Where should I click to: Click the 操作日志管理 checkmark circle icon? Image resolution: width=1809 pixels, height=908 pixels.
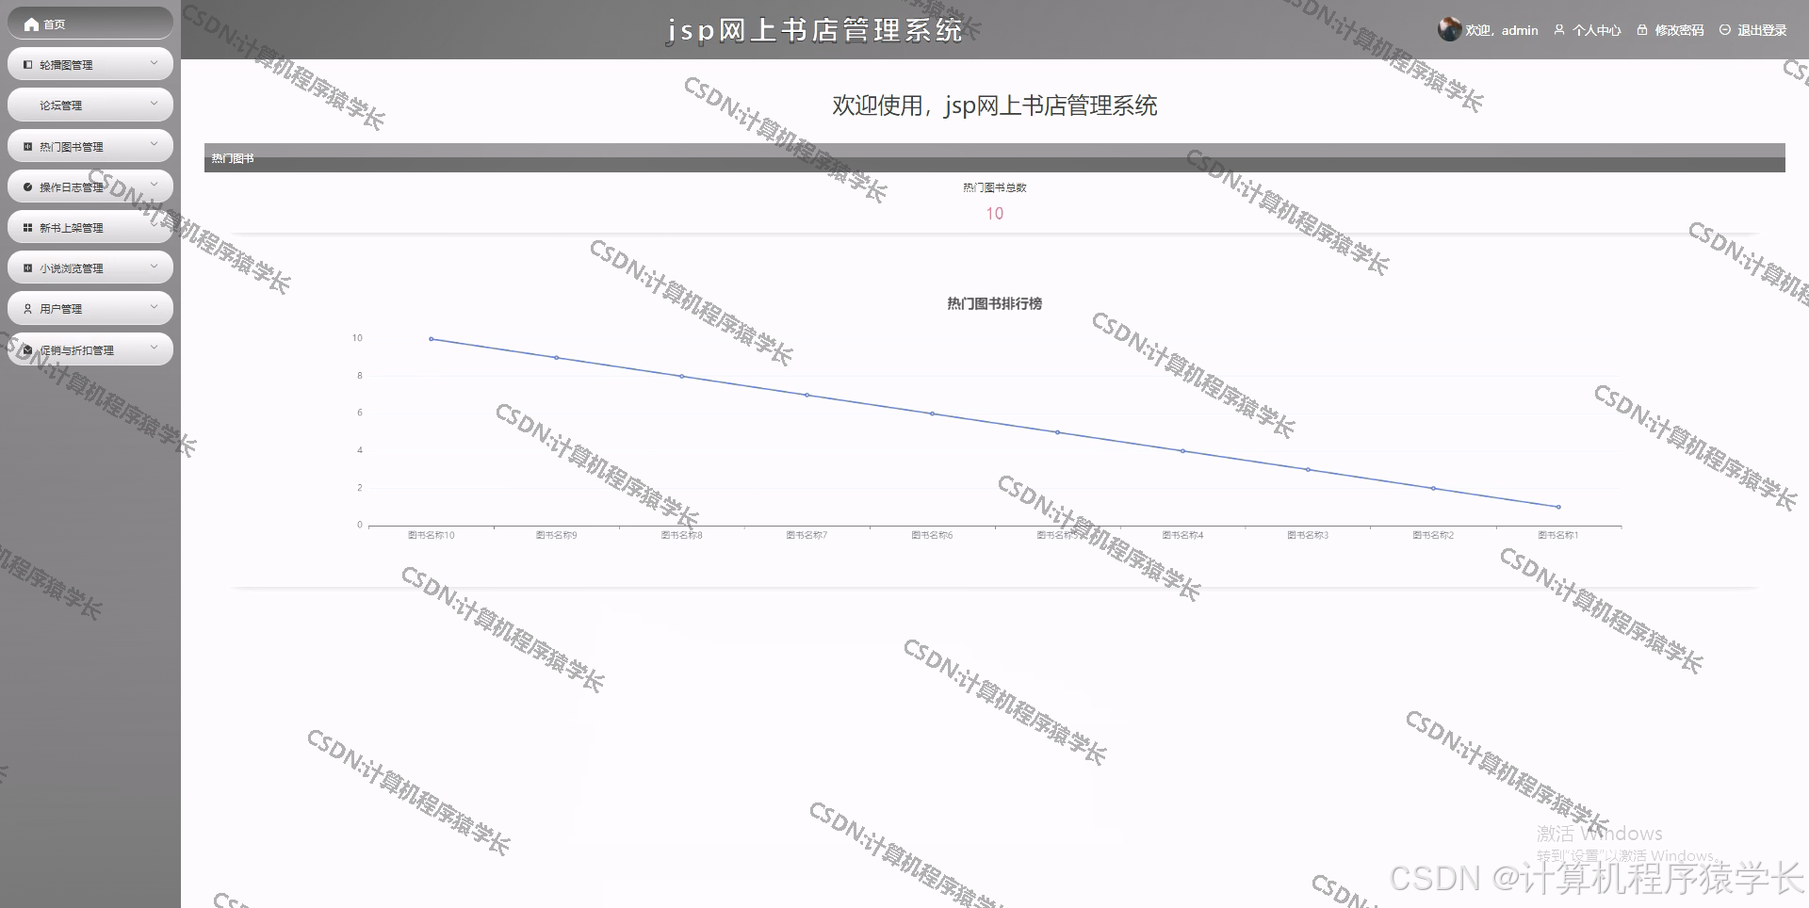point(27,187)
